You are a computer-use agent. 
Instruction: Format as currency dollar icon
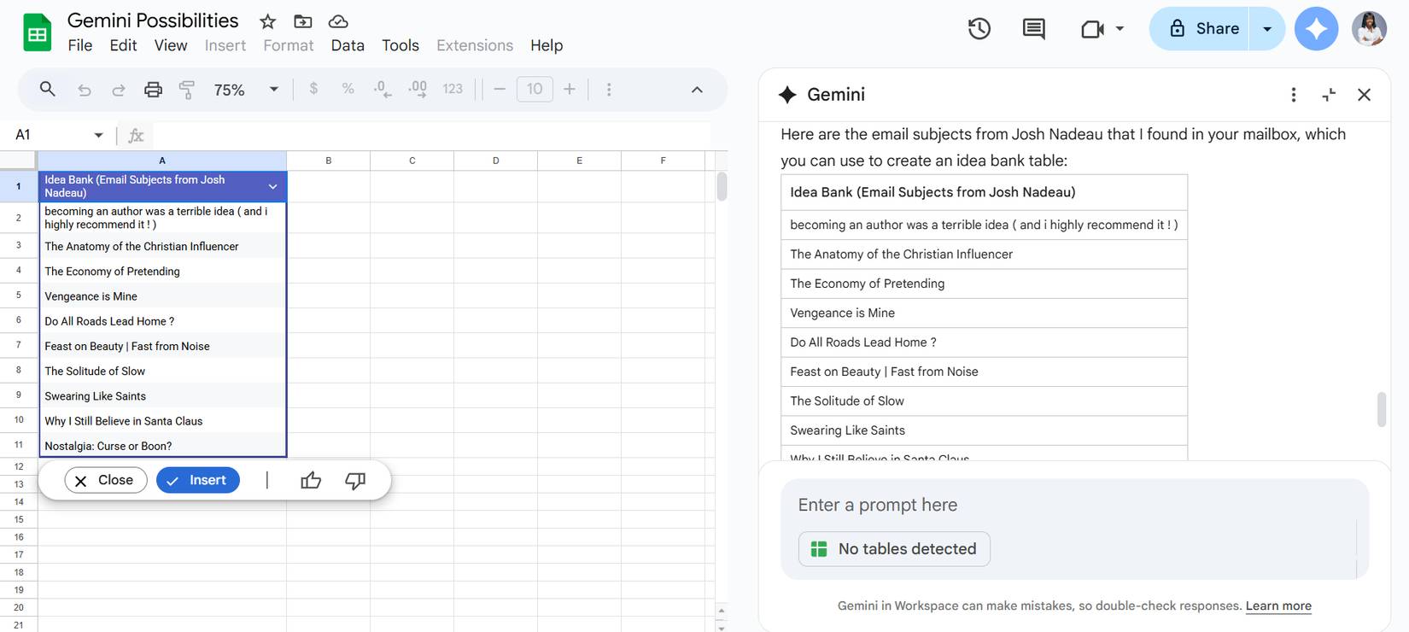pos(313,88)
